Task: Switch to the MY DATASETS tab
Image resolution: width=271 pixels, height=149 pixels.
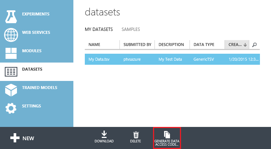Action: tap(99, 29)
